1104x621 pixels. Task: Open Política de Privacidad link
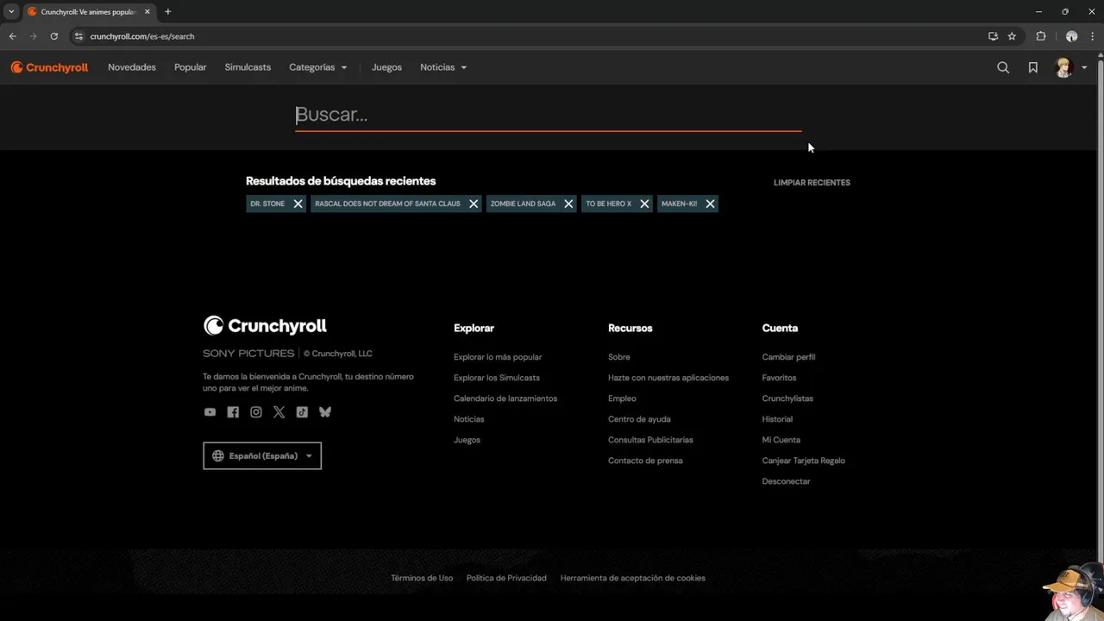pos(506,578)
